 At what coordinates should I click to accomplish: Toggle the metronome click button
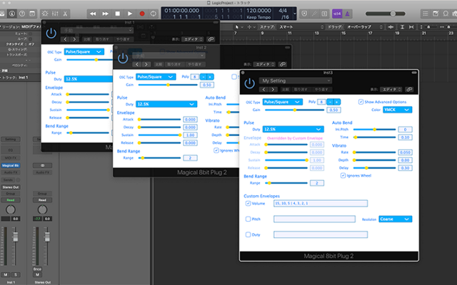coord(348,14)
